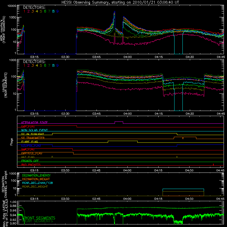Click detector number 9 in front segments legend
Screen dimensions: 227x227
click(x=58, y=11)
